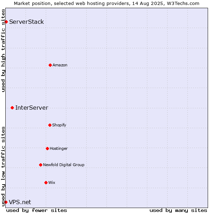Click the Wix red data point

click(46, 183)
